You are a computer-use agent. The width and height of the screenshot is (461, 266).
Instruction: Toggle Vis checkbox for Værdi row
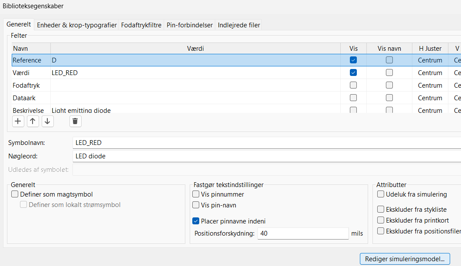pos(353,72)
